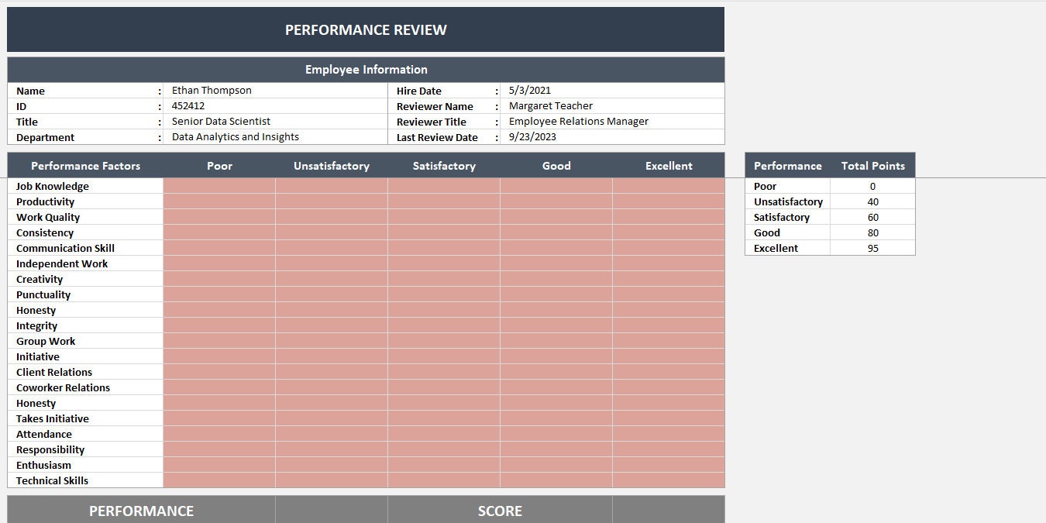
Task: Click the Performance Factors column header
Action: (x=84, y=165)
